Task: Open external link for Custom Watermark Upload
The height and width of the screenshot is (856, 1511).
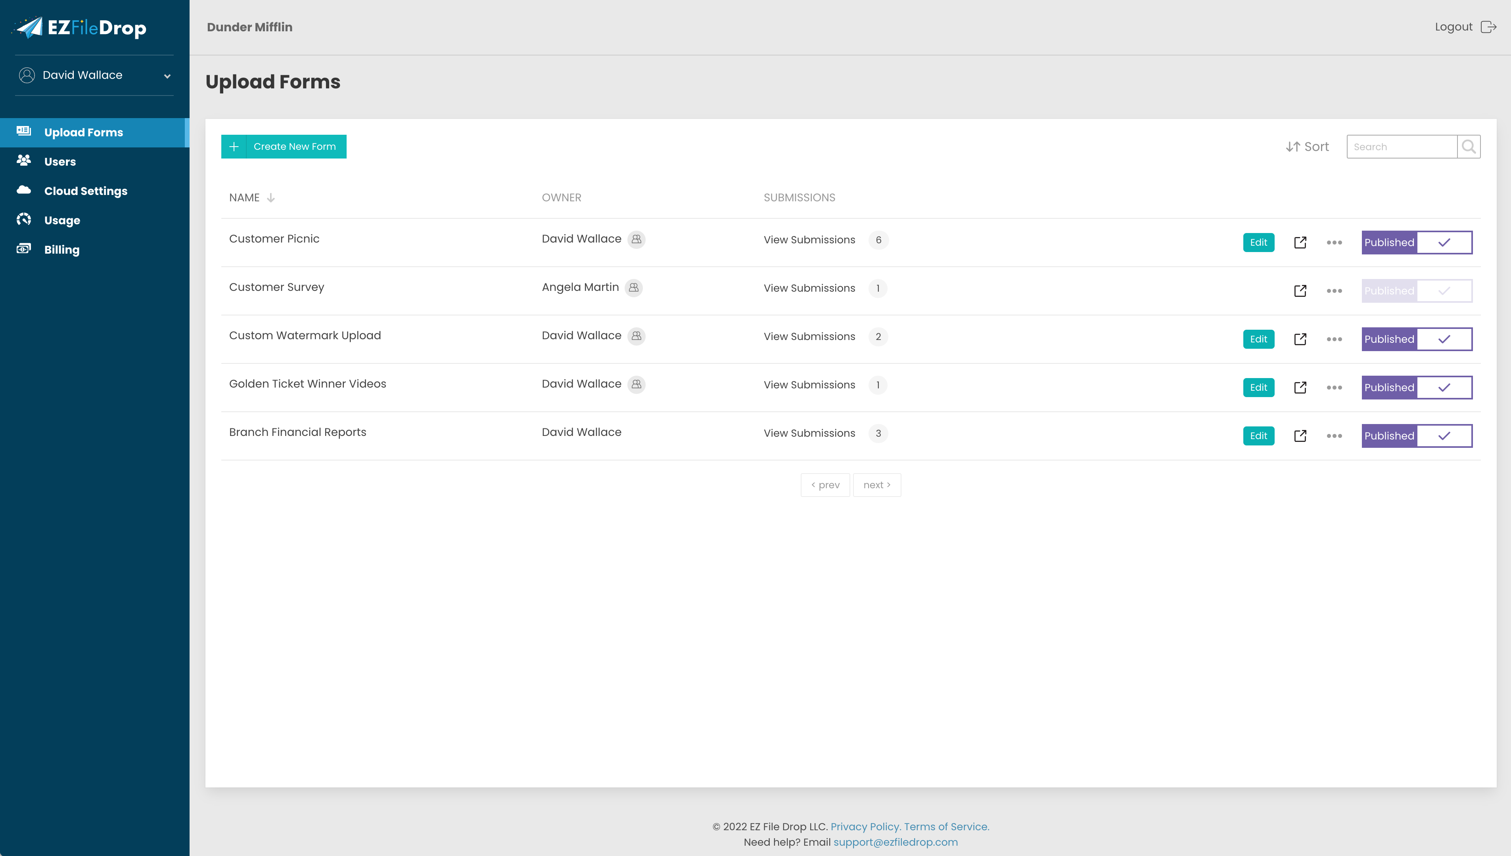Action: (x=1300, y=339)
